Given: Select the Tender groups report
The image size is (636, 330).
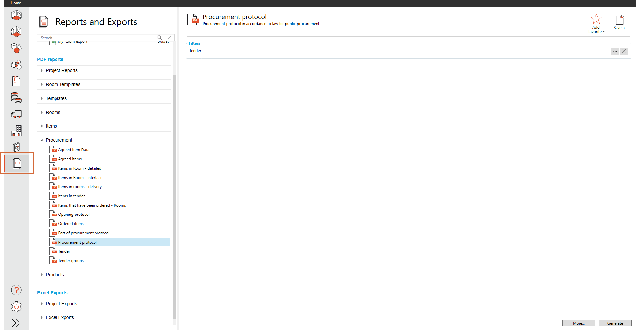Looking at the screenshot, I should point(71,261).
